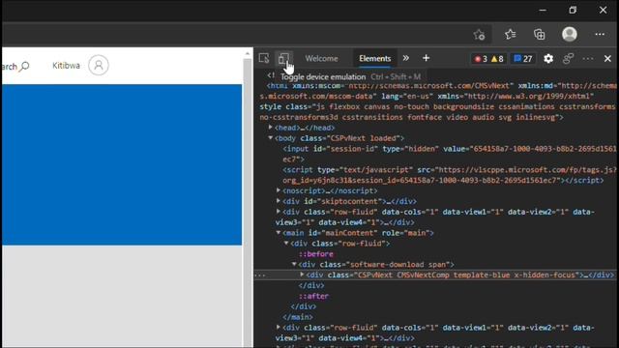
Task: Click the feedback/experiments icon in DevTools
Action: pyautogui.click(x=568, y=59)
